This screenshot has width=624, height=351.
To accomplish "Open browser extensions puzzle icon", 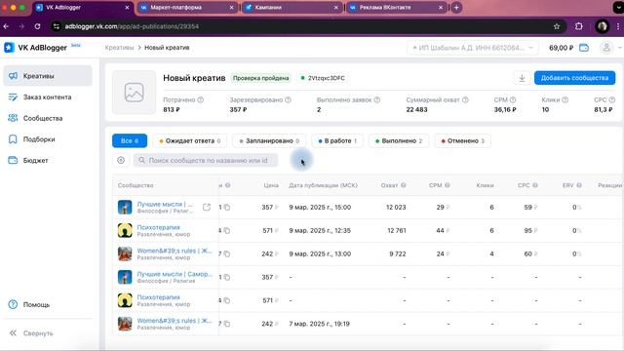I will point(578,26).
